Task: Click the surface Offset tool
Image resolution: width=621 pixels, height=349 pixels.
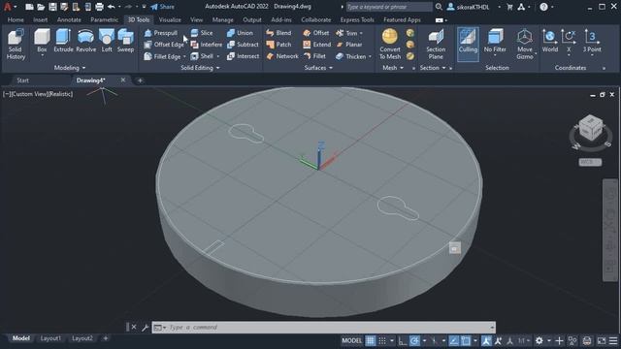Action: click(316, 33)
